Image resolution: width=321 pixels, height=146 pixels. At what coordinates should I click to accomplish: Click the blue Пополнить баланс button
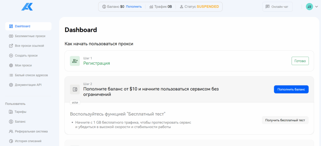pos(291,89)
